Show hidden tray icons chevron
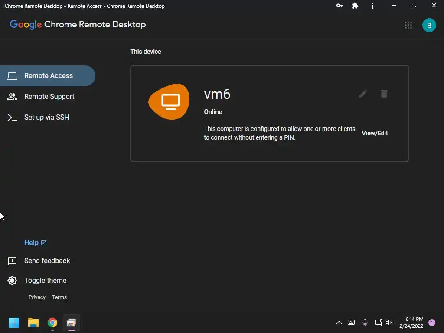This screenshot has height=333, width=444. point(339,323)
